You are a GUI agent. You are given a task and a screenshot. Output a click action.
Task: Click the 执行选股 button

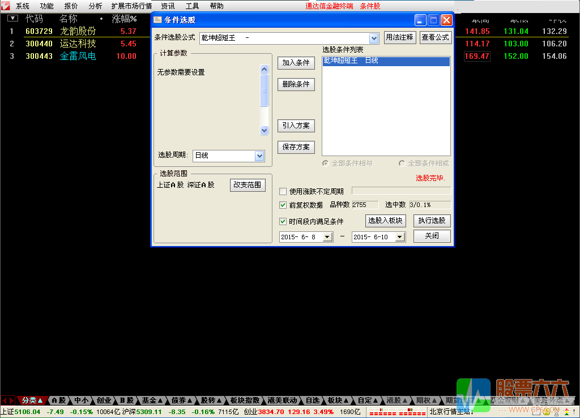(432, 221)
